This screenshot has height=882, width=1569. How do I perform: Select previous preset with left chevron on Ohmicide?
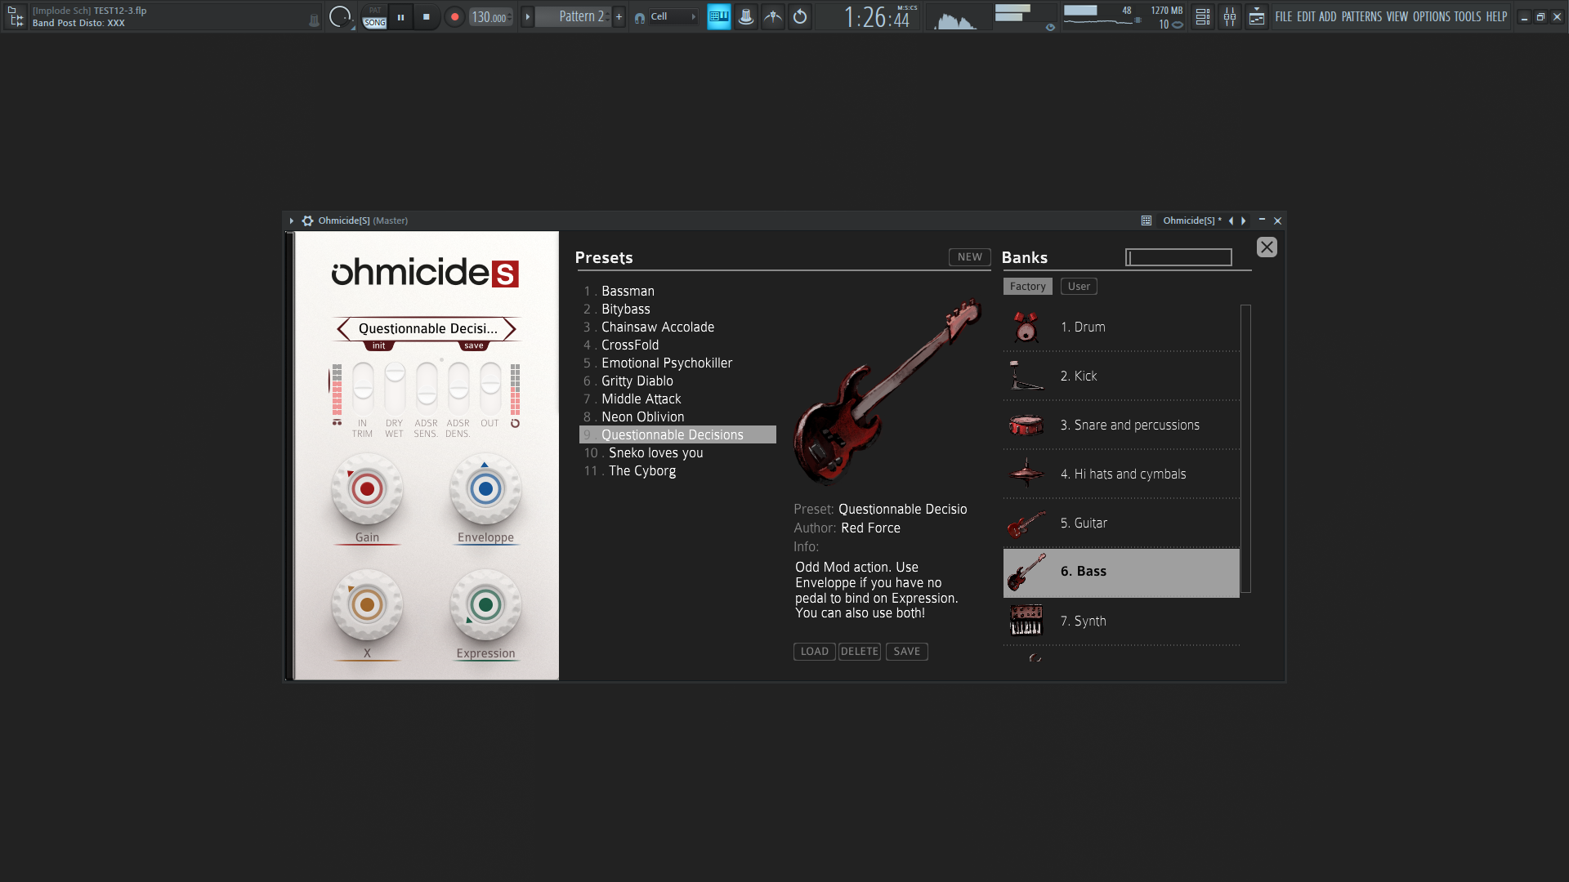pyautogui.click(x=344, y=328)
